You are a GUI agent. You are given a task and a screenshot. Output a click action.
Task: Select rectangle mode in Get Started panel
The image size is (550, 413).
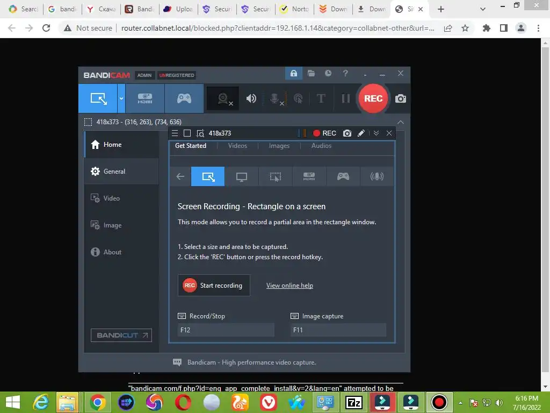point(208,176)
